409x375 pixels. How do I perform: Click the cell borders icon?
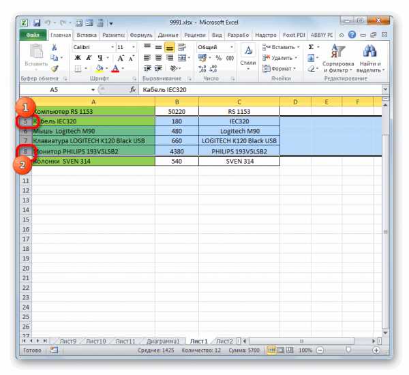pos(78,69)
